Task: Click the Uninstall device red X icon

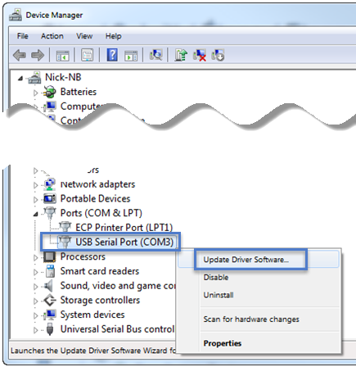Action: 200,55
